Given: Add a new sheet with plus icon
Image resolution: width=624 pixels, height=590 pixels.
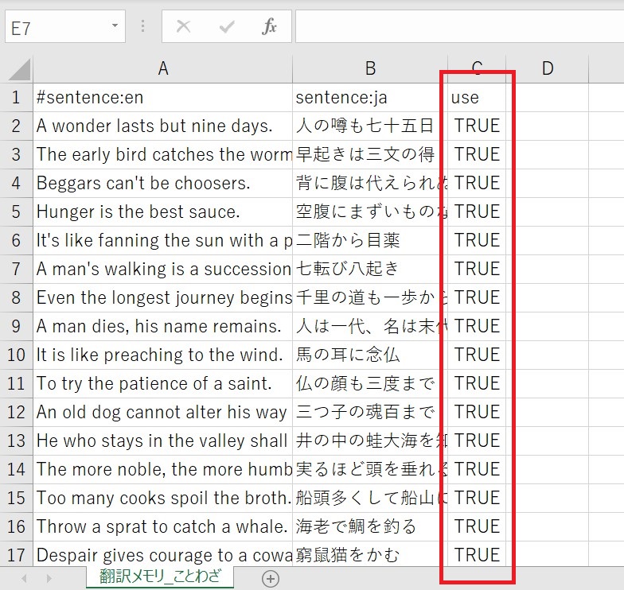Looking at the screenshot, I should click(x=271, y=578).
